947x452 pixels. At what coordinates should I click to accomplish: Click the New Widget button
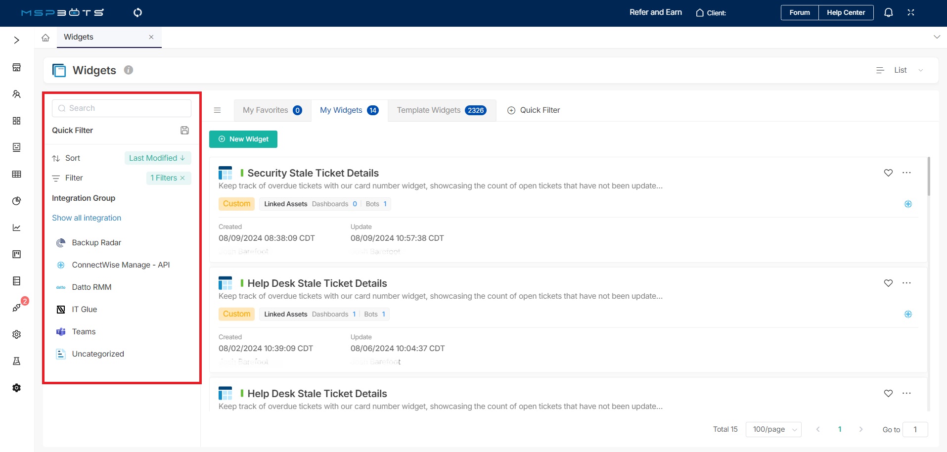point(243,139)
